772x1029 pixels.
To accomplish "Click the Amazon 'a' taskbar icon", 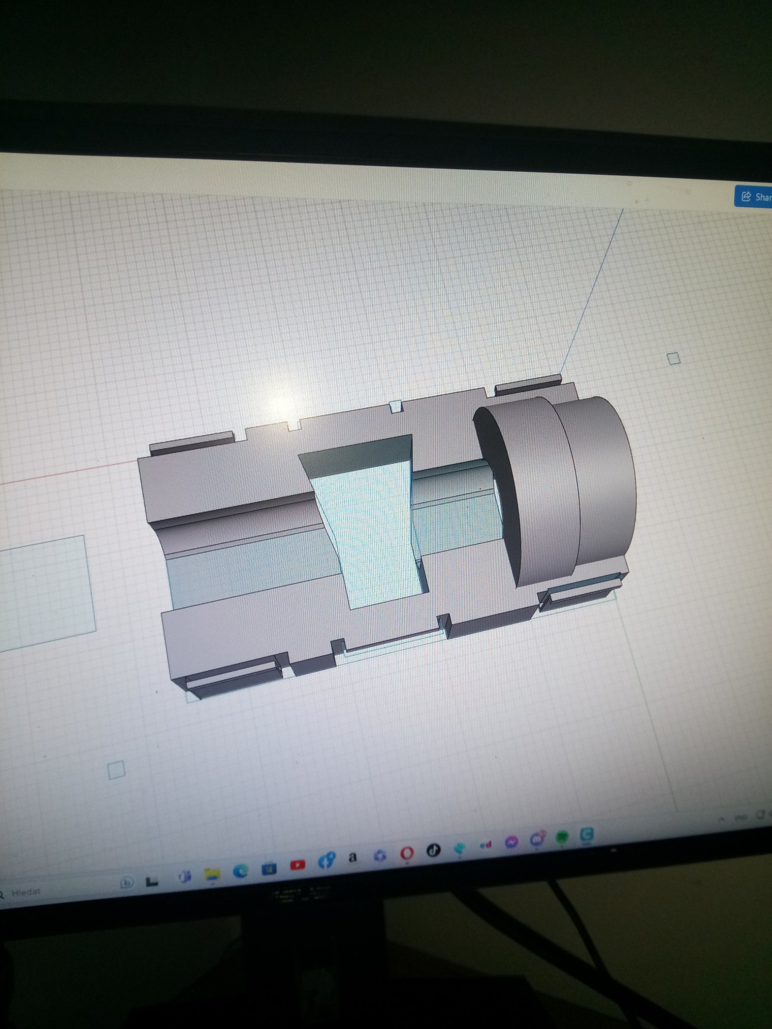I will [353, 858].
